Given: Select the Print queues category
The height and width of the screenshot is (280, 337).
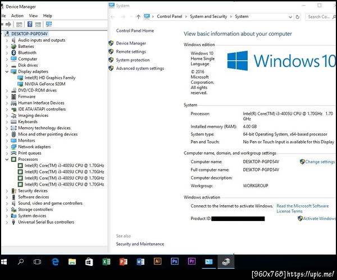Looking at the screenshot, I should (x=30, y=153).
